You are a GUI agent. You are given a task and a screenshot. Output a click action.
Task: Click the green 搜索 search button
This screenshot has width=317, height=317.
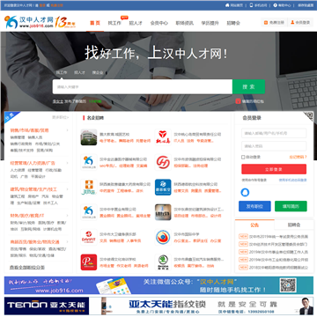[248, 86]
